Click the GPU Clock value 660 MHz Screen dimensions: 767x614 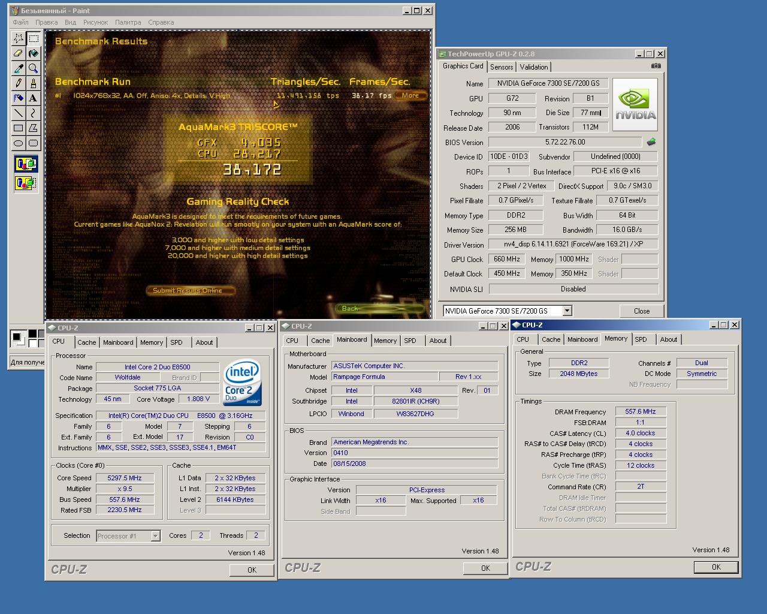[507, 259]
